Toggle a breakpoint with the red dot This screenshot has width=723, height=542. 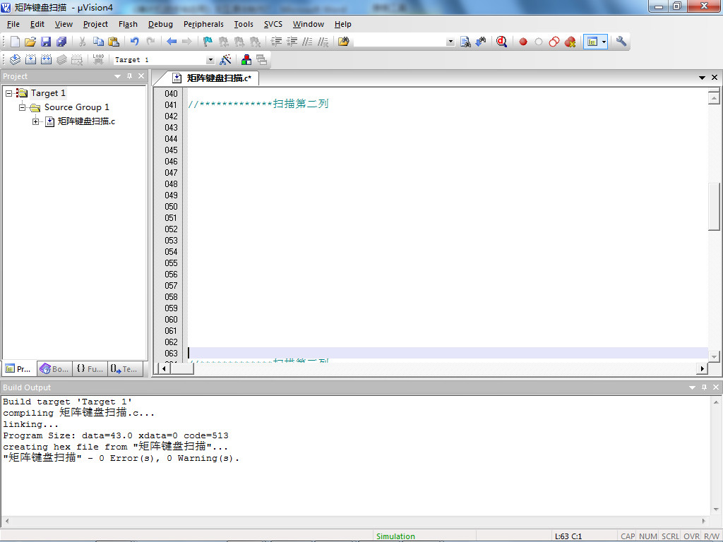(523, 42)
